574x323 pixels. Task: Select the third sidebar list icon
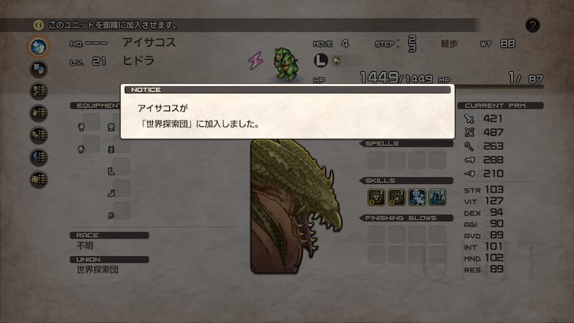point(39,91)
